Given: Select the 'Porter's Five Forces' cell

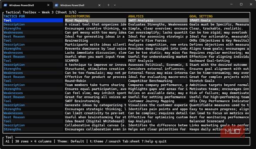Looking at the screenshot, I should click(x=158, y=41).
